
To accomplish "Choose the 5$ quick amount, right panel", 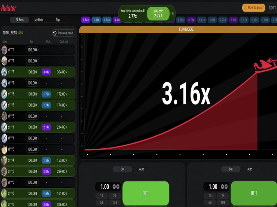I will (210, 203).
